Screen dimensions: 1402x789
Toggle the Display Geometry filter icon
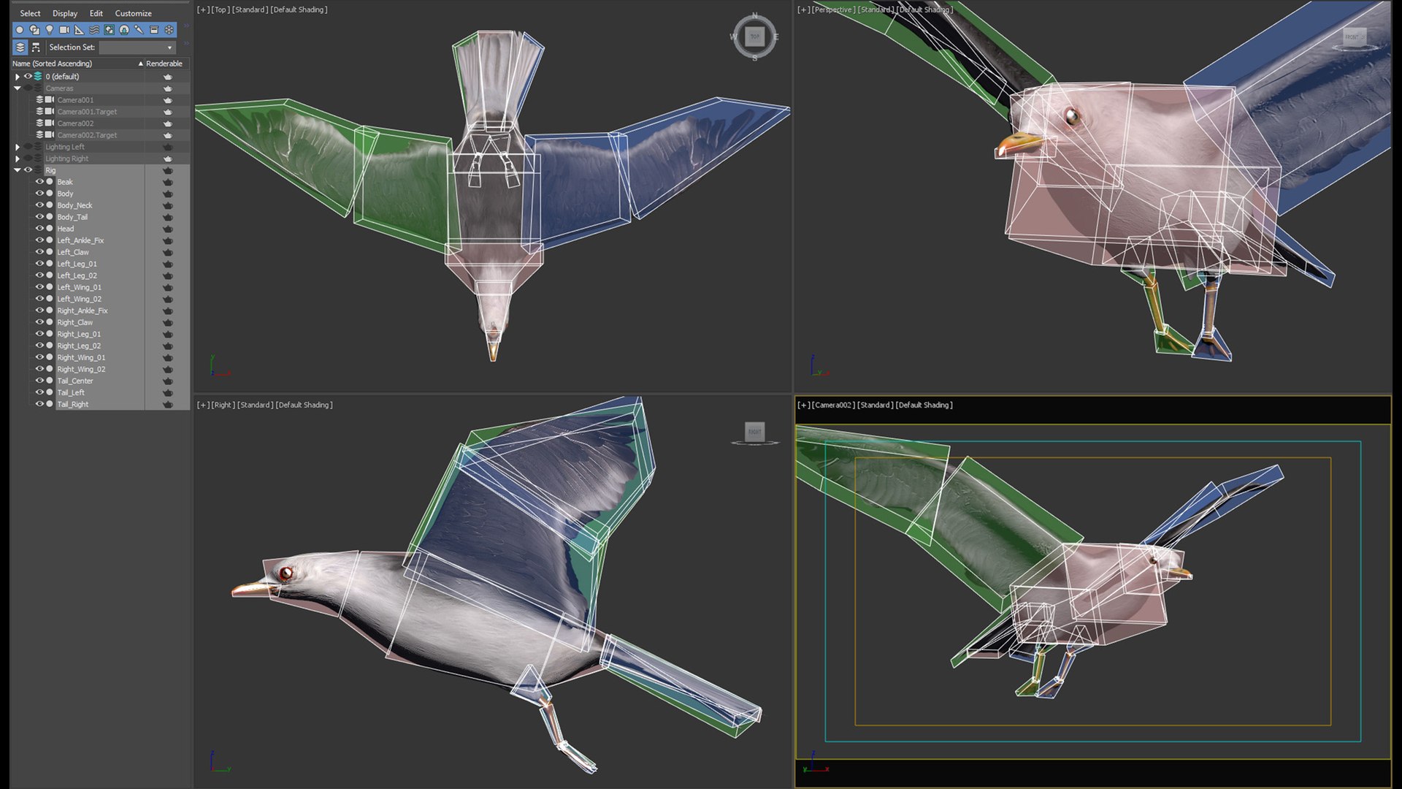tap(20, 30)
